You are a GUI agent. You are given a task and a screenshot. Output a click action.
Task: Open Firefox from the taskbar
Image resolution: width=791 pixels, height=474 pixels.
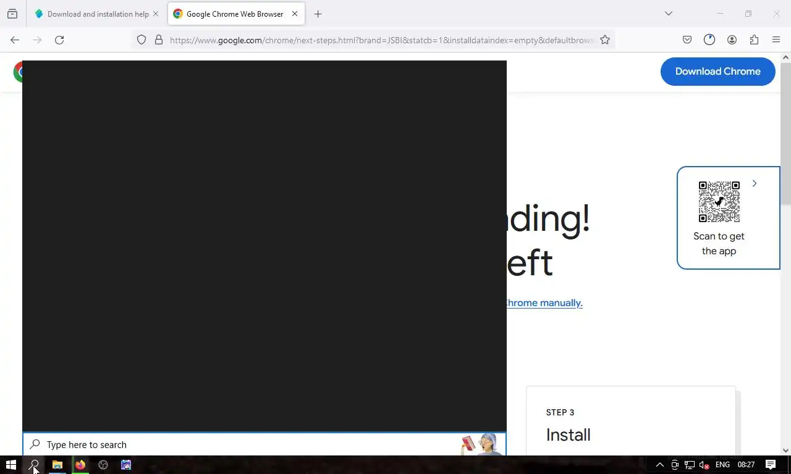[80, 465]
